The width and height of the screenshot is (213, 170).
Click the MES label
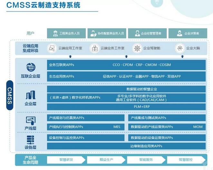117,127
